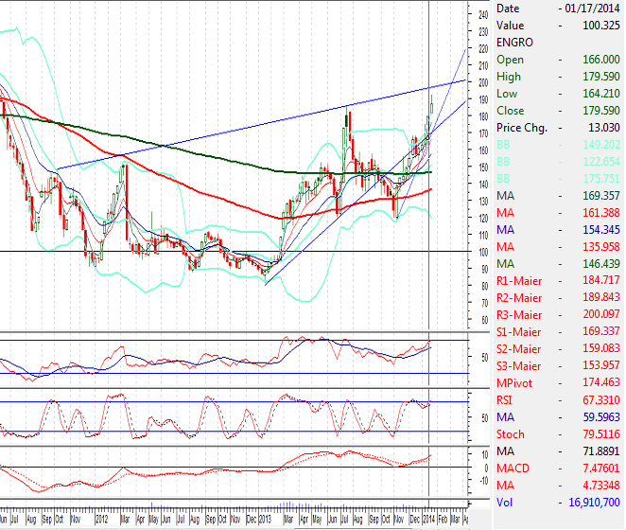Click the R3-Maier value 200.097

(600, 315)
